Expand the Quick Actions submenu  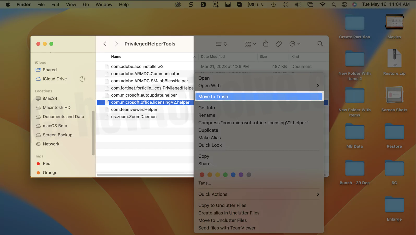(258, 194)
